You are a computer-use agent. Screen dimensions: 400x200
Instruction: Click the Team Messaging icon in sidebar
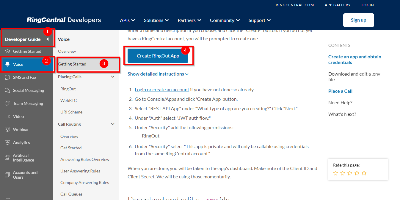click(7, 103)
